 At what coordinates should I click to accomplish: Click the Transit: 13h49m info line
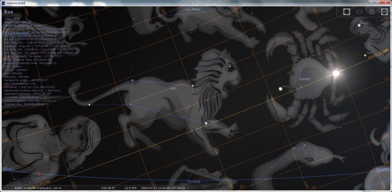pyautogui.click(x=15, y=70)
